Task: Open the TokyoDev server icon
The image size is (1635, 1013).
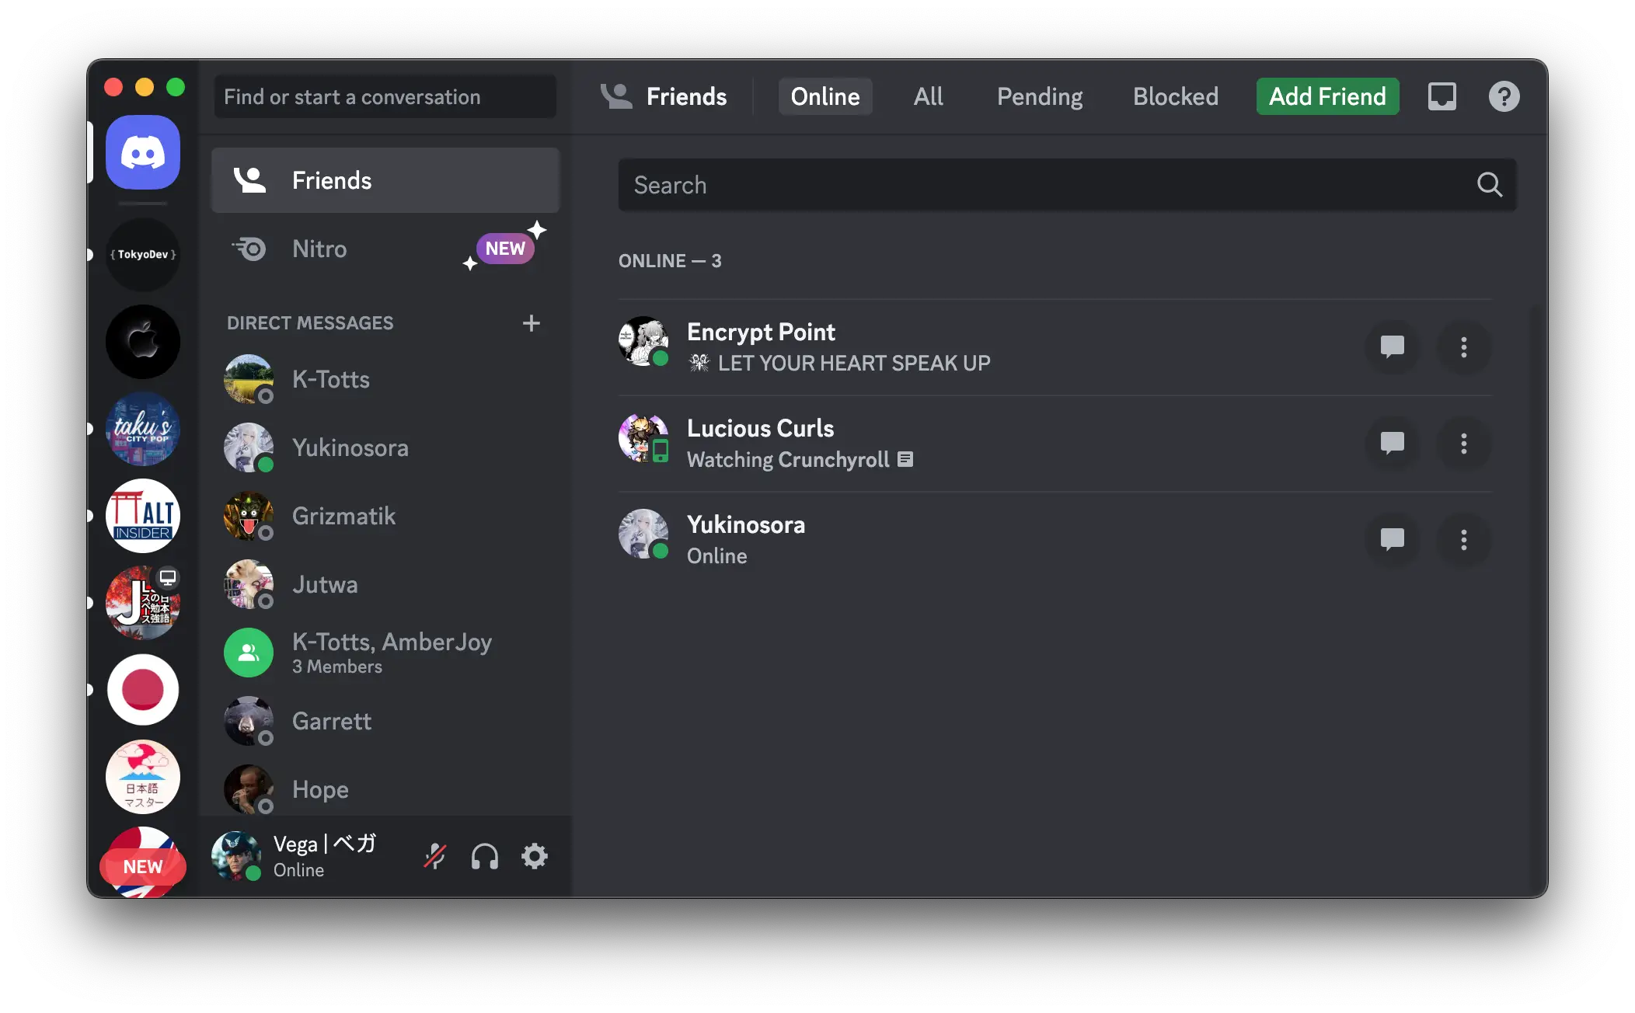Action: 143,255
